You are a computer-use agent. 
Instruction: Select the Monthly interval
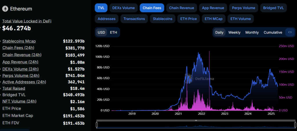[252, 32]
